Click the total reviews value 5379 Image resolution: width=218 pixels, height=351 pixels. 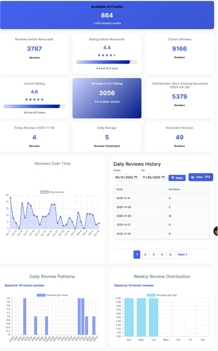pyautogui.click(x=180, y=96)
